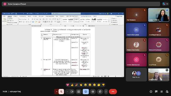
Task: Click the red leave call button
Action: tap(113, 92)
